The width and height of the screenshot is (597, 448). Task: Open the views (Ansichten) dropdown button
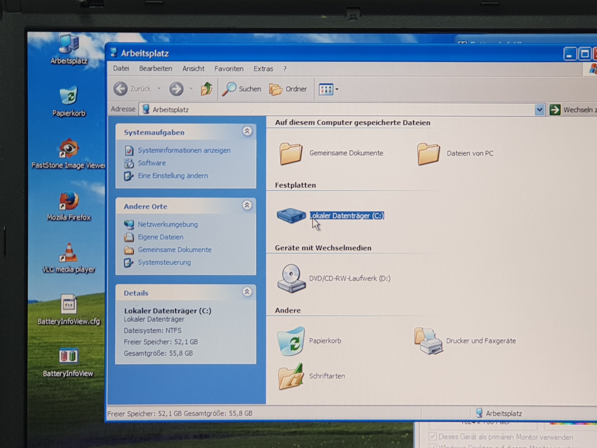[329, 89]
